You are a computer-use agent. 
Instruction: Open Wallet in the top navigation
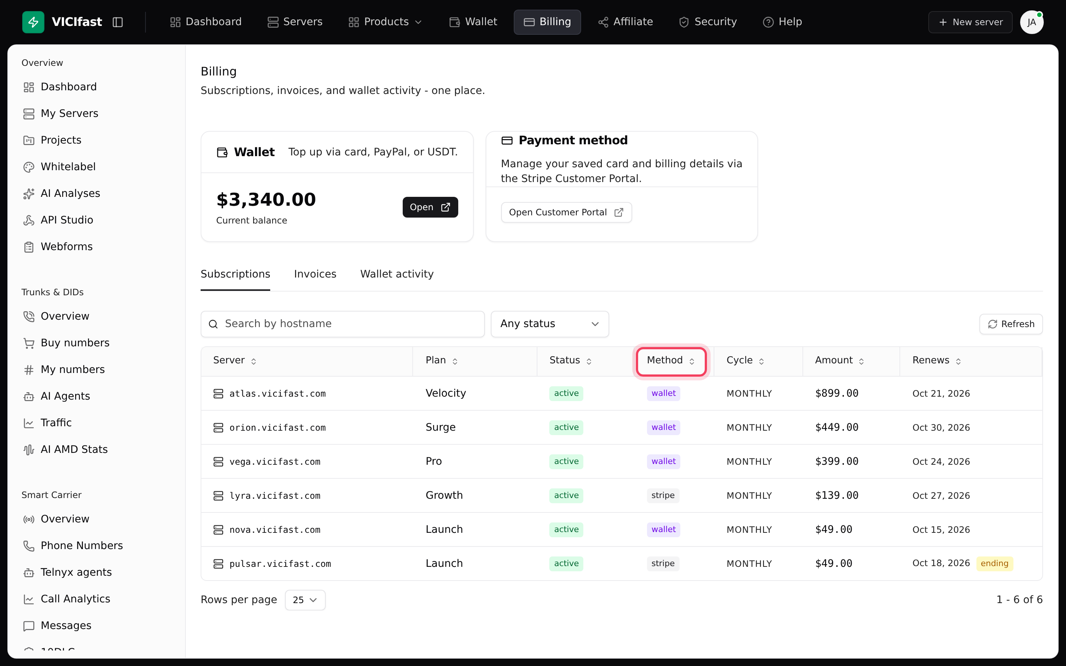pos(473,22)
